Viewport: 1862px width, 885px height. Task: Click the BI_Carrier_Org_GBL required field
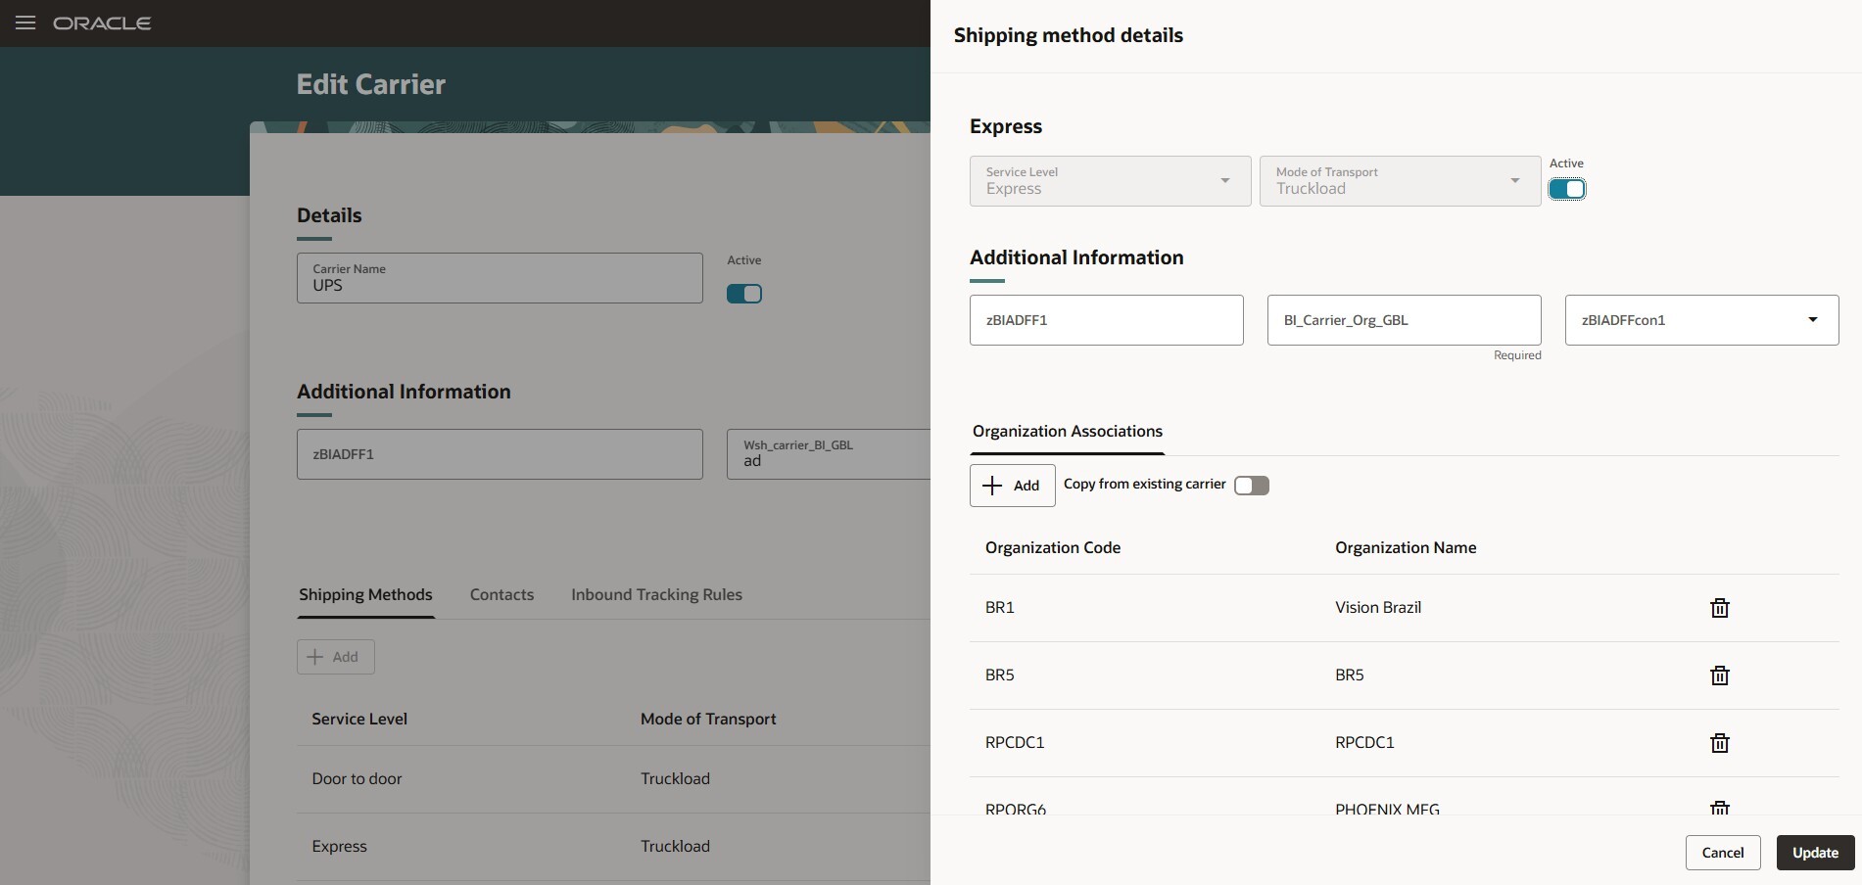pos(1404,320)
